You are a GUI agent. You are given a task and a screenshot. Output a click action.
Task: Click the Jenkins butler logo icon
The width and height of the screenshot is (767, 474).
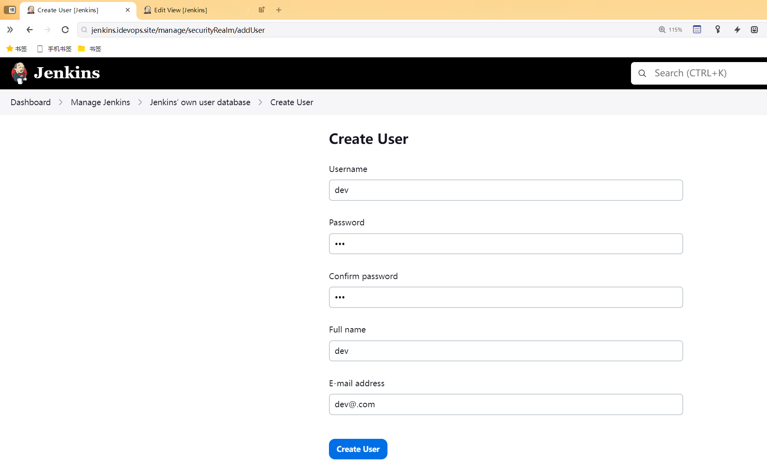click(19, 73)
